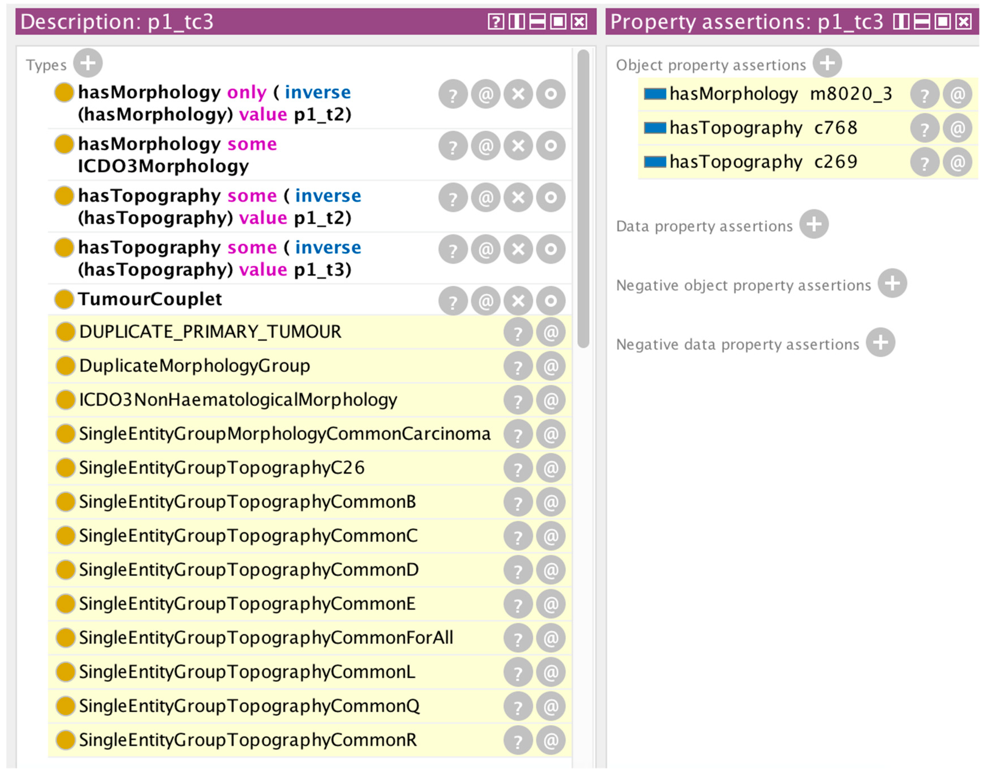Screen dimensions: 987x773
Task: Select SingleEntityGroupTopographyC26 class entry
Action: 222,468
